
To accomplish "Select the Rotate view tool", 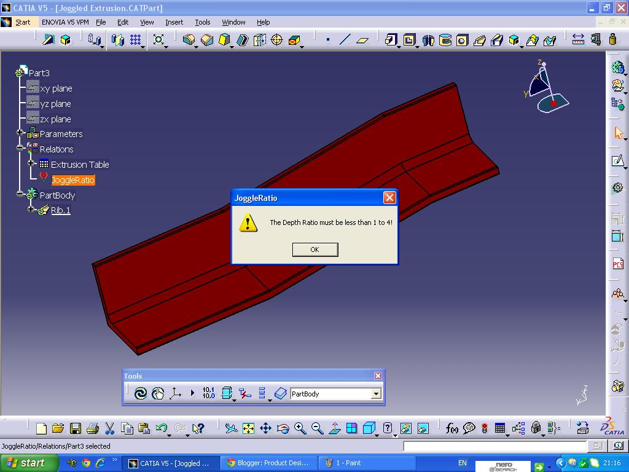I will tap(283, 427).
